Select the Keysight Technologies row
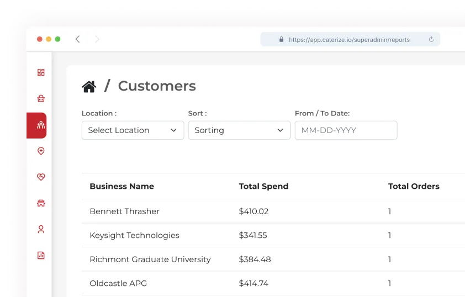 coord(134,235)
